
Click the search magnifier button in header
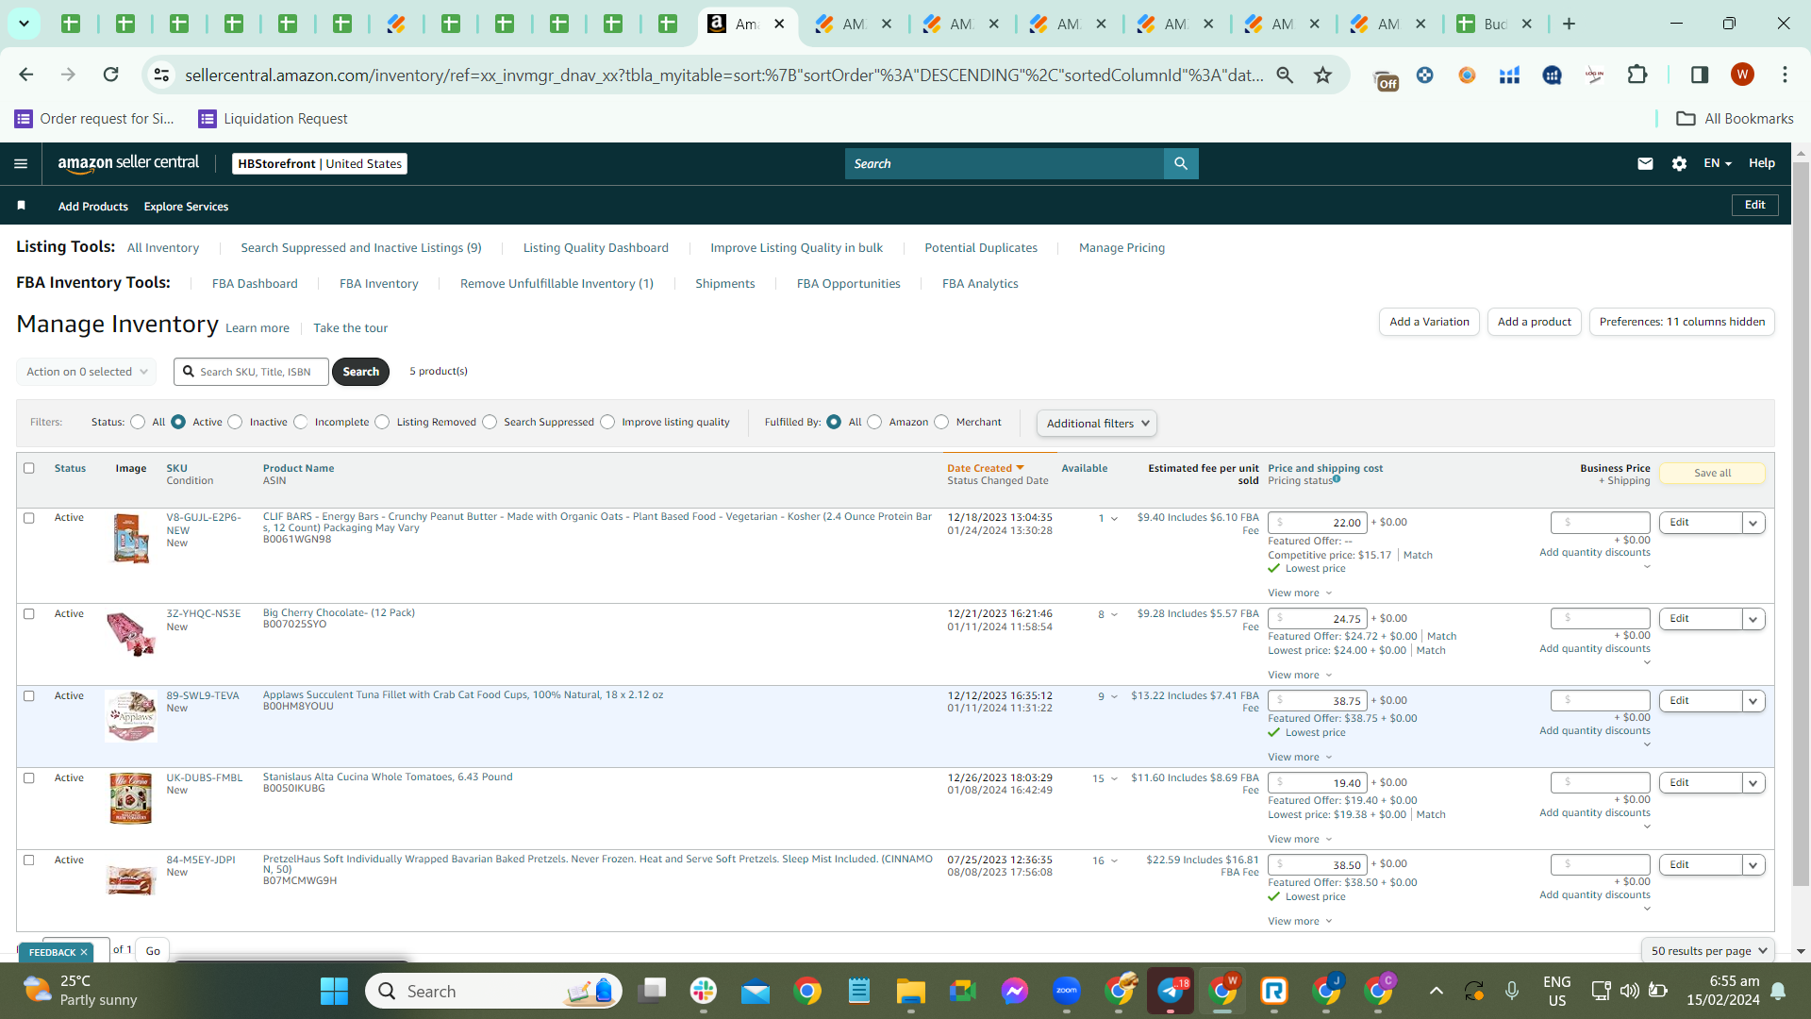pos(1181,163)
